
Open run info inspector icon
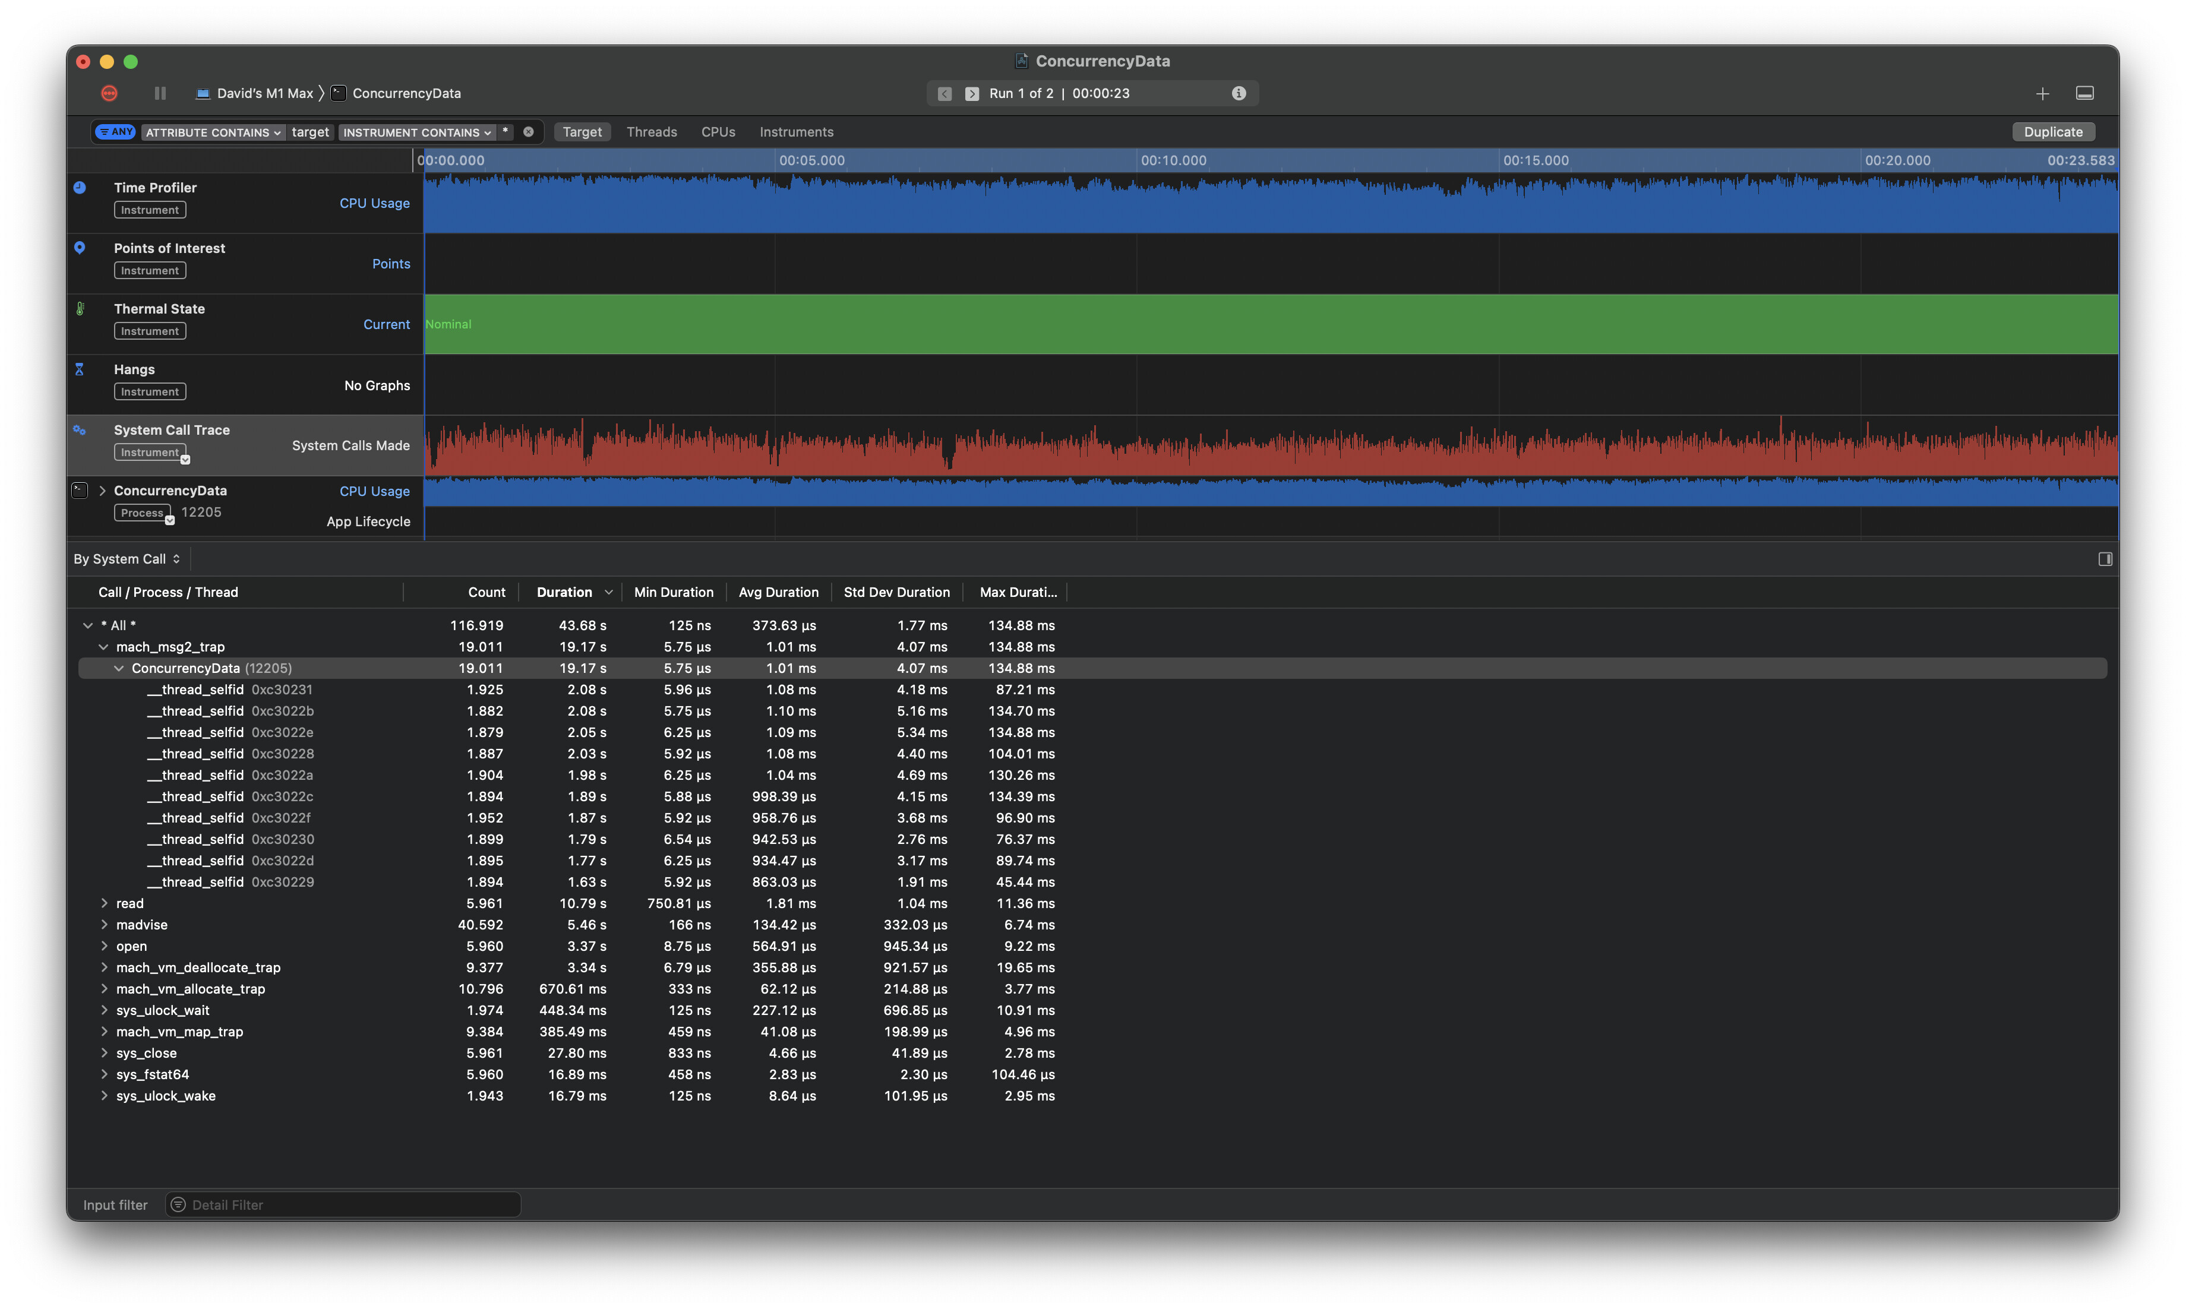pos(1239,93)
